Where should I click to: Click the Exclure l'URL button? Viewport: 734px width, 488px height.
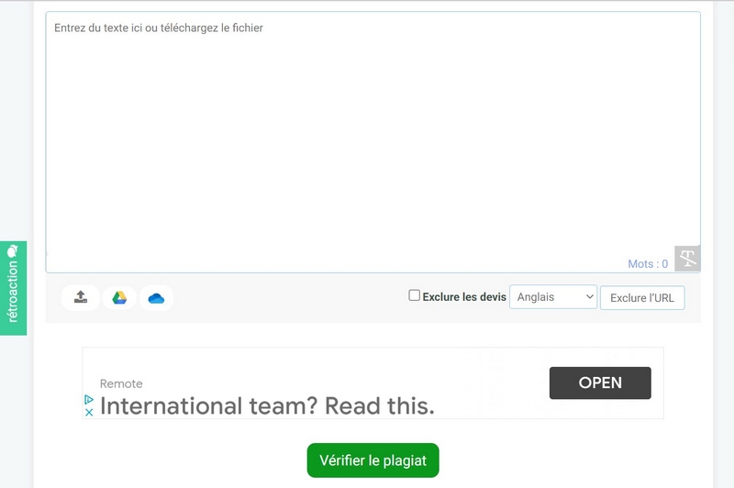(642, 298)
